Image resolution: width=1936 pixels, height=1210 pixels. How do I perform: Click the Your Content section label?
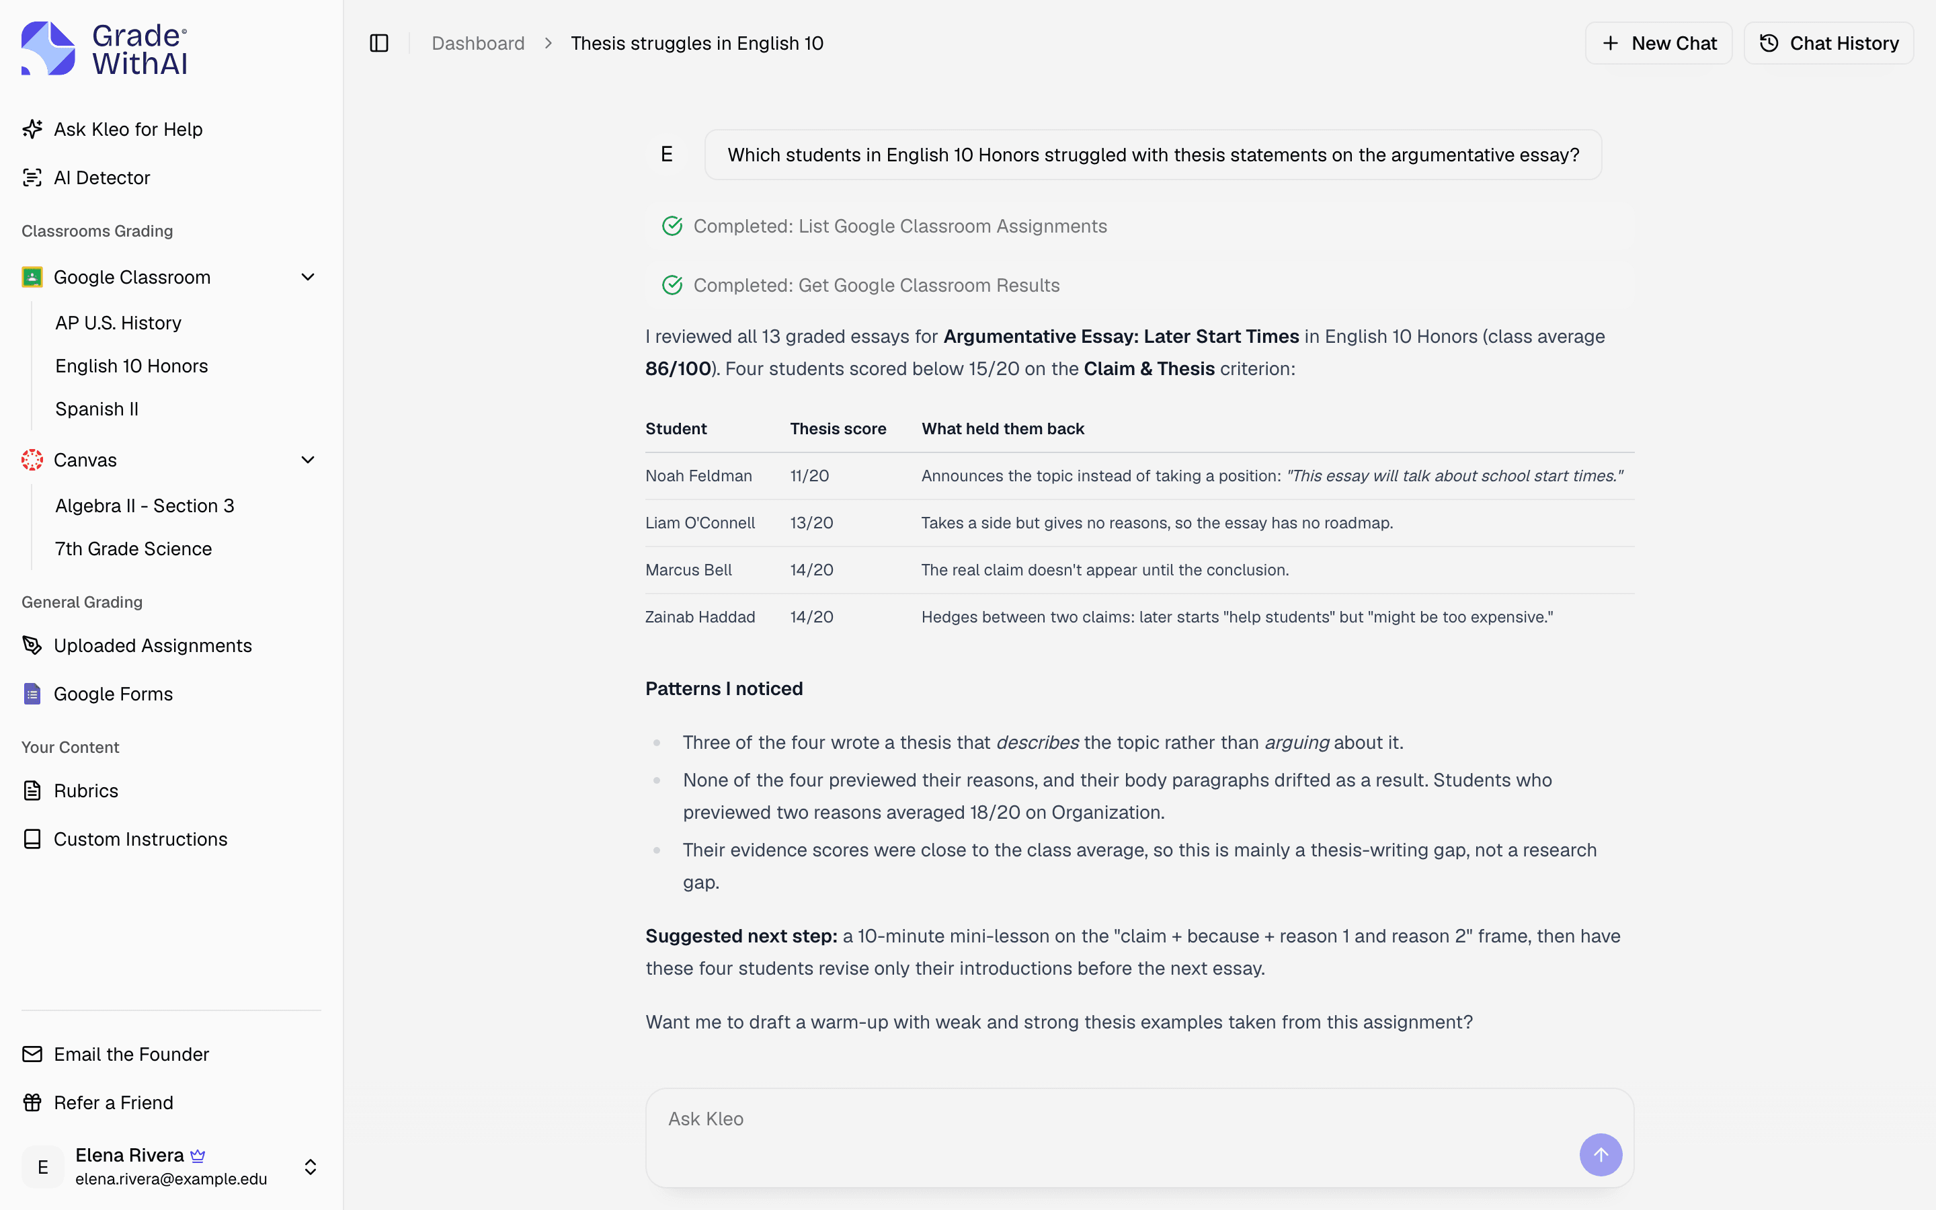(71, 748)
